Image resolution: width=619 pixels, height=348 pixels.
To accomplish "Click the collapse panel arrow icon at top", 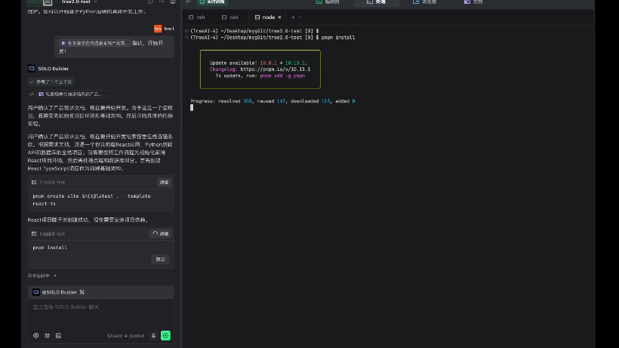I will tap(189, 2).
